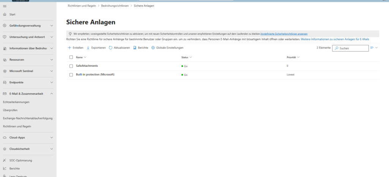The height and width of the screenshot is (177, 389).
Task: Click priority value 0
Action: click(x=287, y=66)
